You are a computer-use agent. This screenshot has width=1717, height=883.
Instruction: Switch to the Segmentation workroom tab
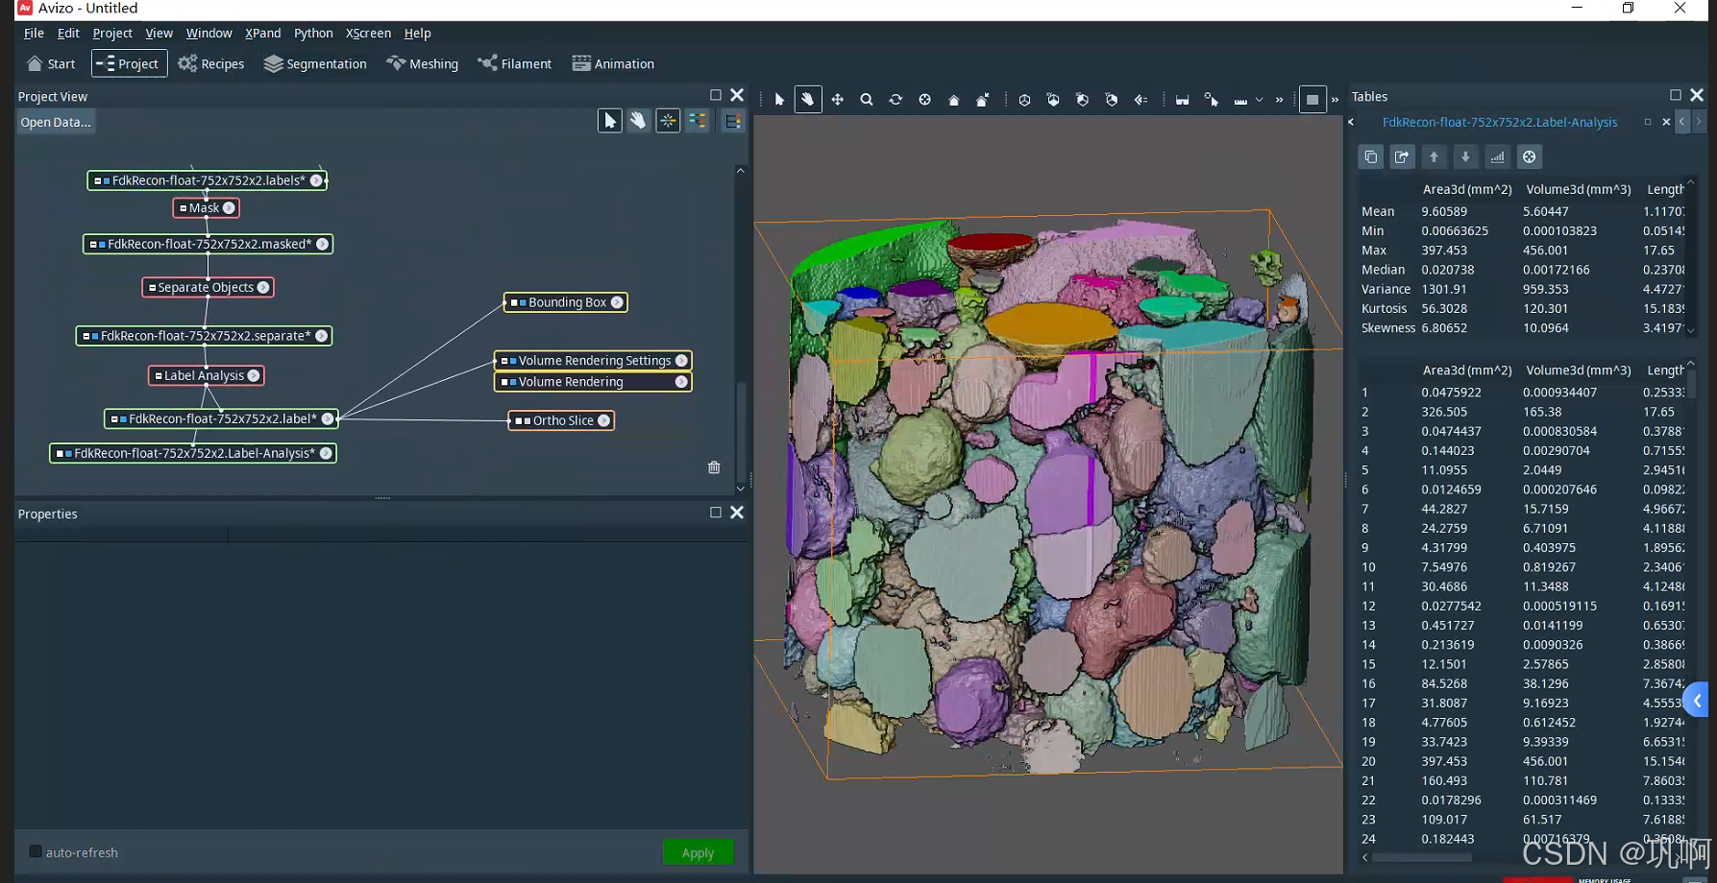coord(315,63)
